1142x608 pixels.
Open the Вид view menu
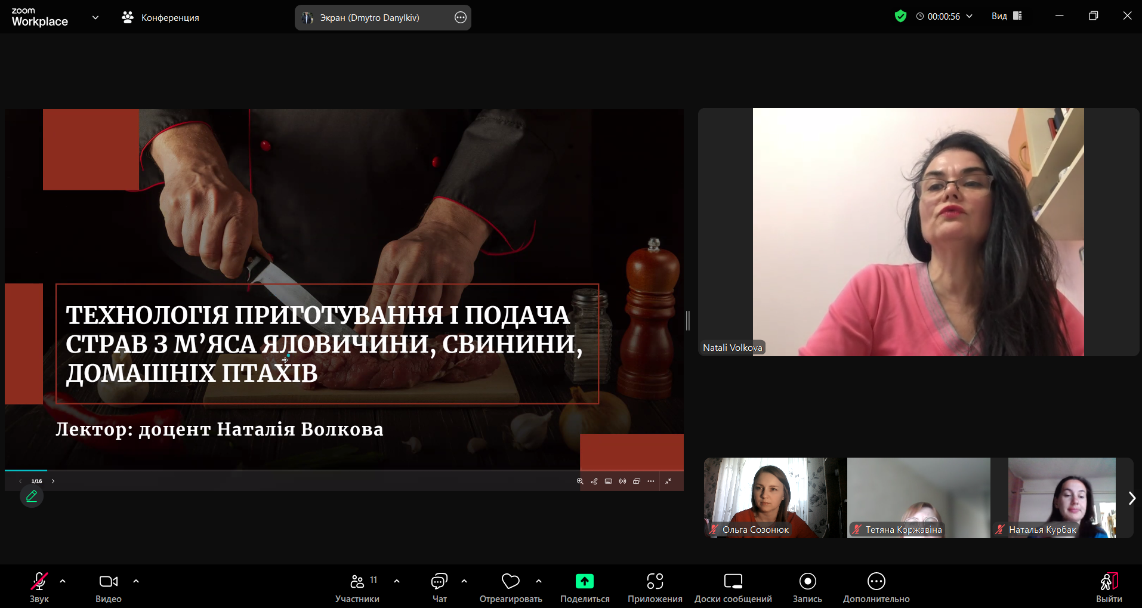click(x=1007, y=17)
